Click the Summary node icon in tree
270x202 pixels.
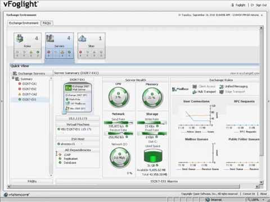[17, 79]
